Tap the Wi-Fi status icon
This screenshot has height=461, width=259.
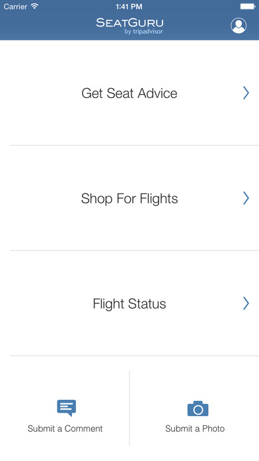pos(35,6)
